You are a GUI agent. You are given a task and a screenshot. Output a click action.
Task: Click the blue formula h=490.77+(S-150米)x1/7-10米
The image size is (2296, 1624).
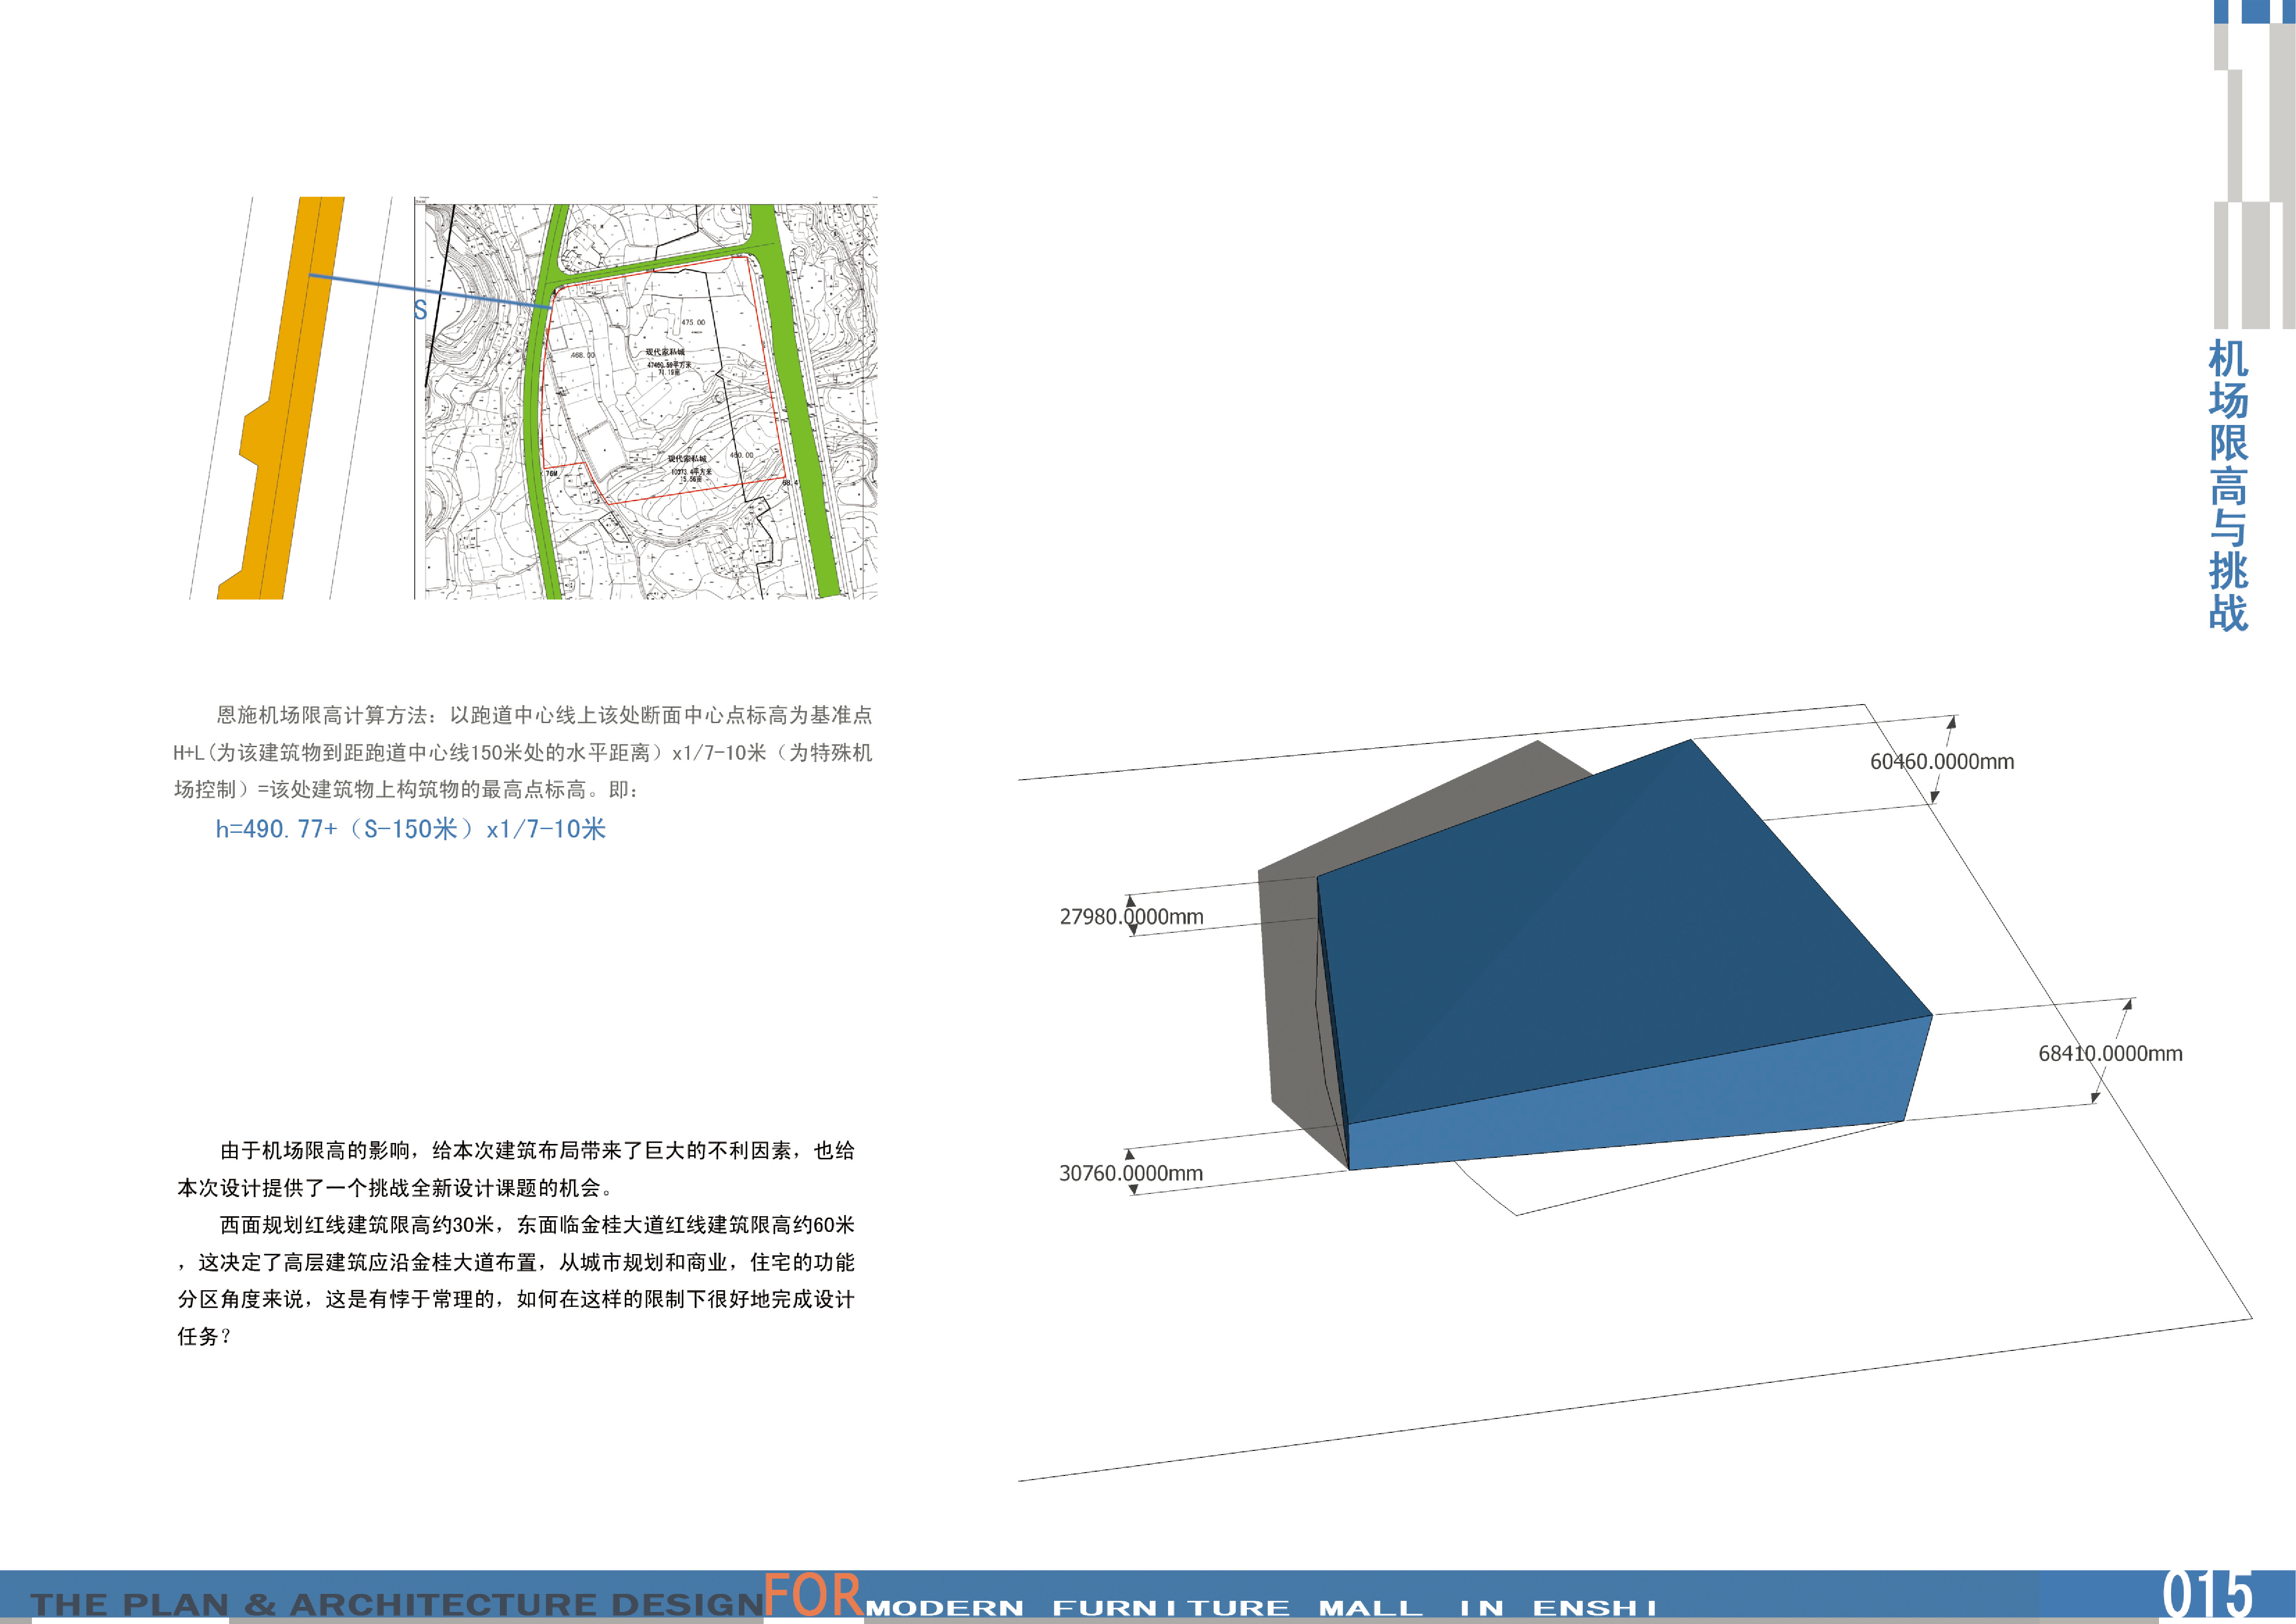click(x=410, y=829)
